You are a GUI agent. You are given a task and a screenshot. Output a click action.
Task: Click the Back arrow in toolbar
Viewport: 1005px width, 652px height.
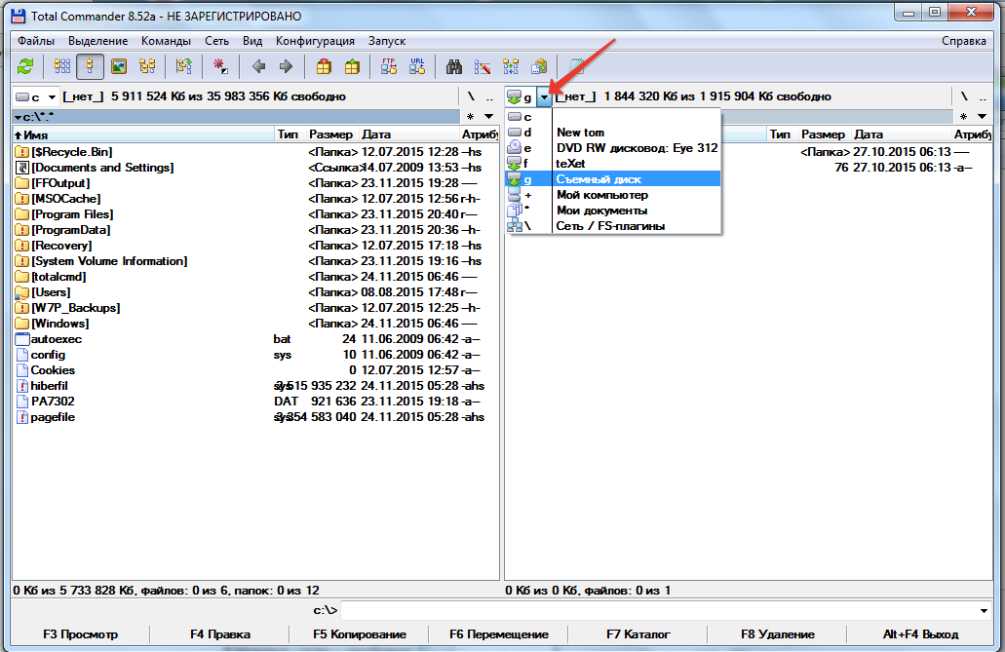pyautogui.click(x=258, y=66)
